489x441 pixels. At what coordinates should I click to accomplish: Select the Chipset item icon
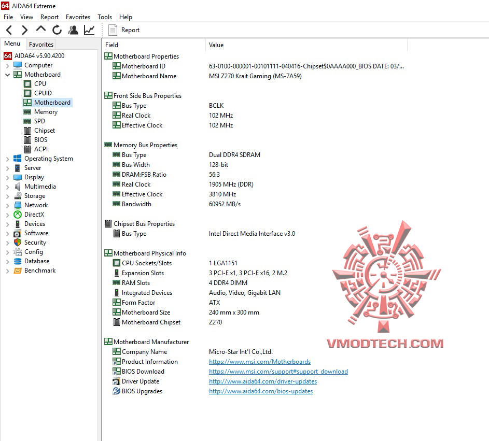[x=28, y=131]
